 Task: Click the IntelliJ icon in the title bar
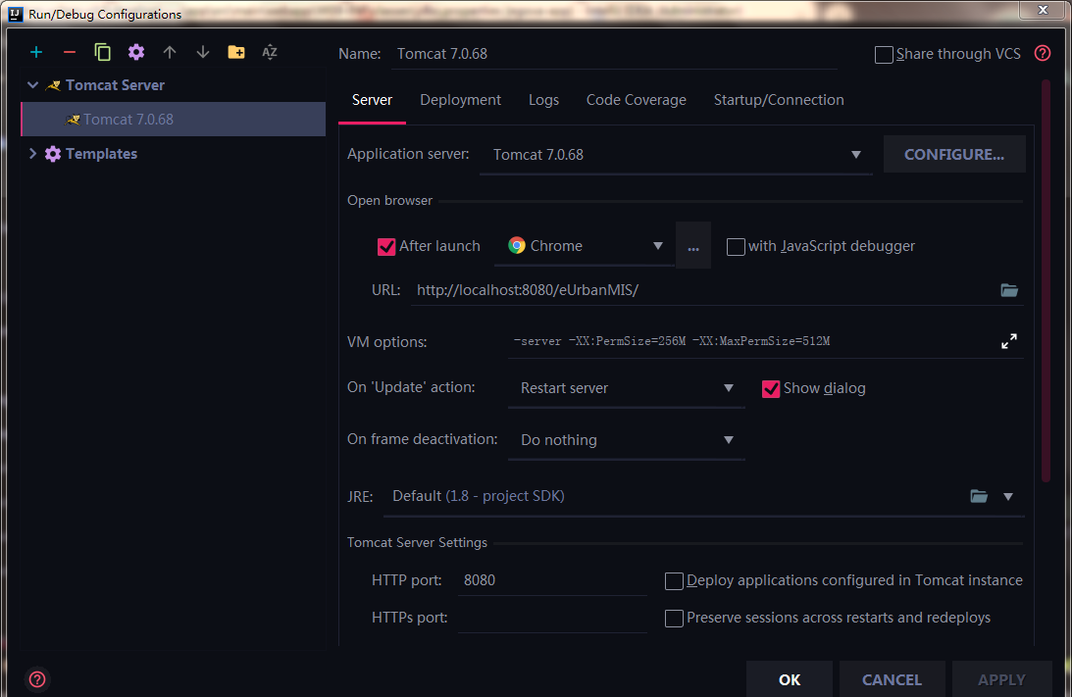pyautogui.click(x=15, y=14)
